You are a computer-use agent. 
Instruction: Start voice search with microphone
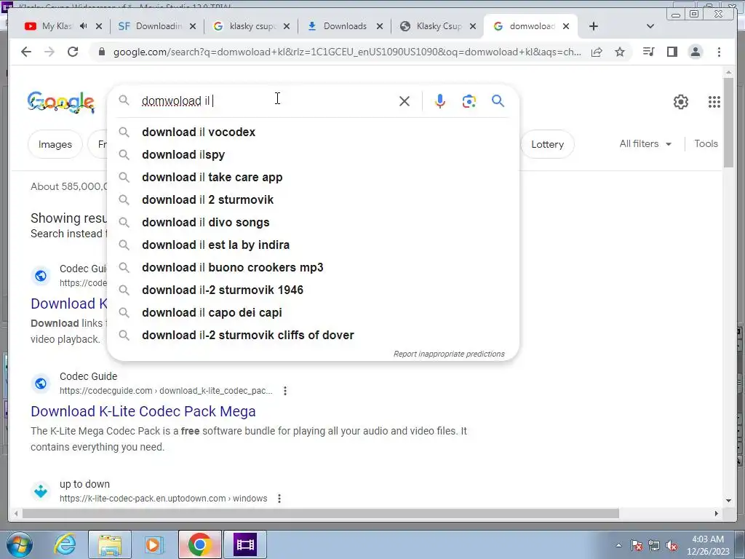pos(440,100)
